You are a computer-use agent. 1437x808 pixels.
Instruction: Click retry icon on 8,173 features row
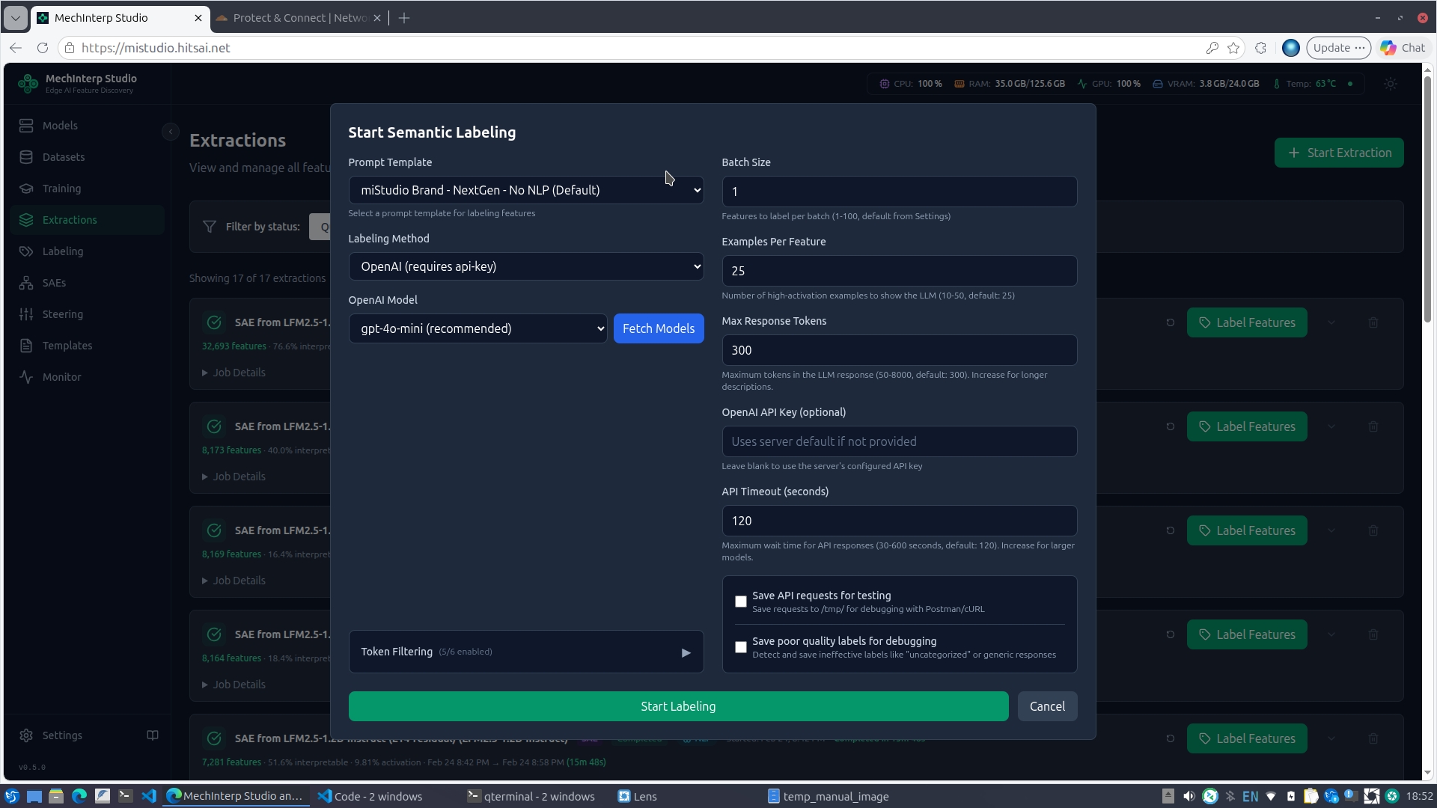click(x=1170, y=426)
